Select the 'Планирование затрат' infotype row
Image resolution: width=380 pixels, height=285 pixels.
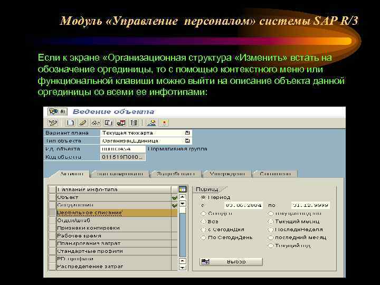tap(114, 243)
